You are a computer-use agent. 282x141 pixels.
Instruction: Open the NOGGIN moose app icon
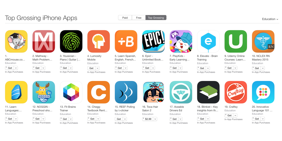click(44, 92)
